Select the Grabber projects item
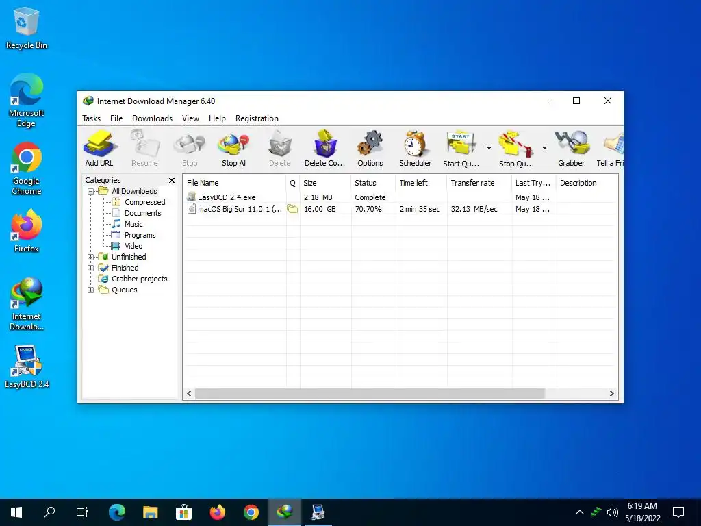 [x=140, y=279]
